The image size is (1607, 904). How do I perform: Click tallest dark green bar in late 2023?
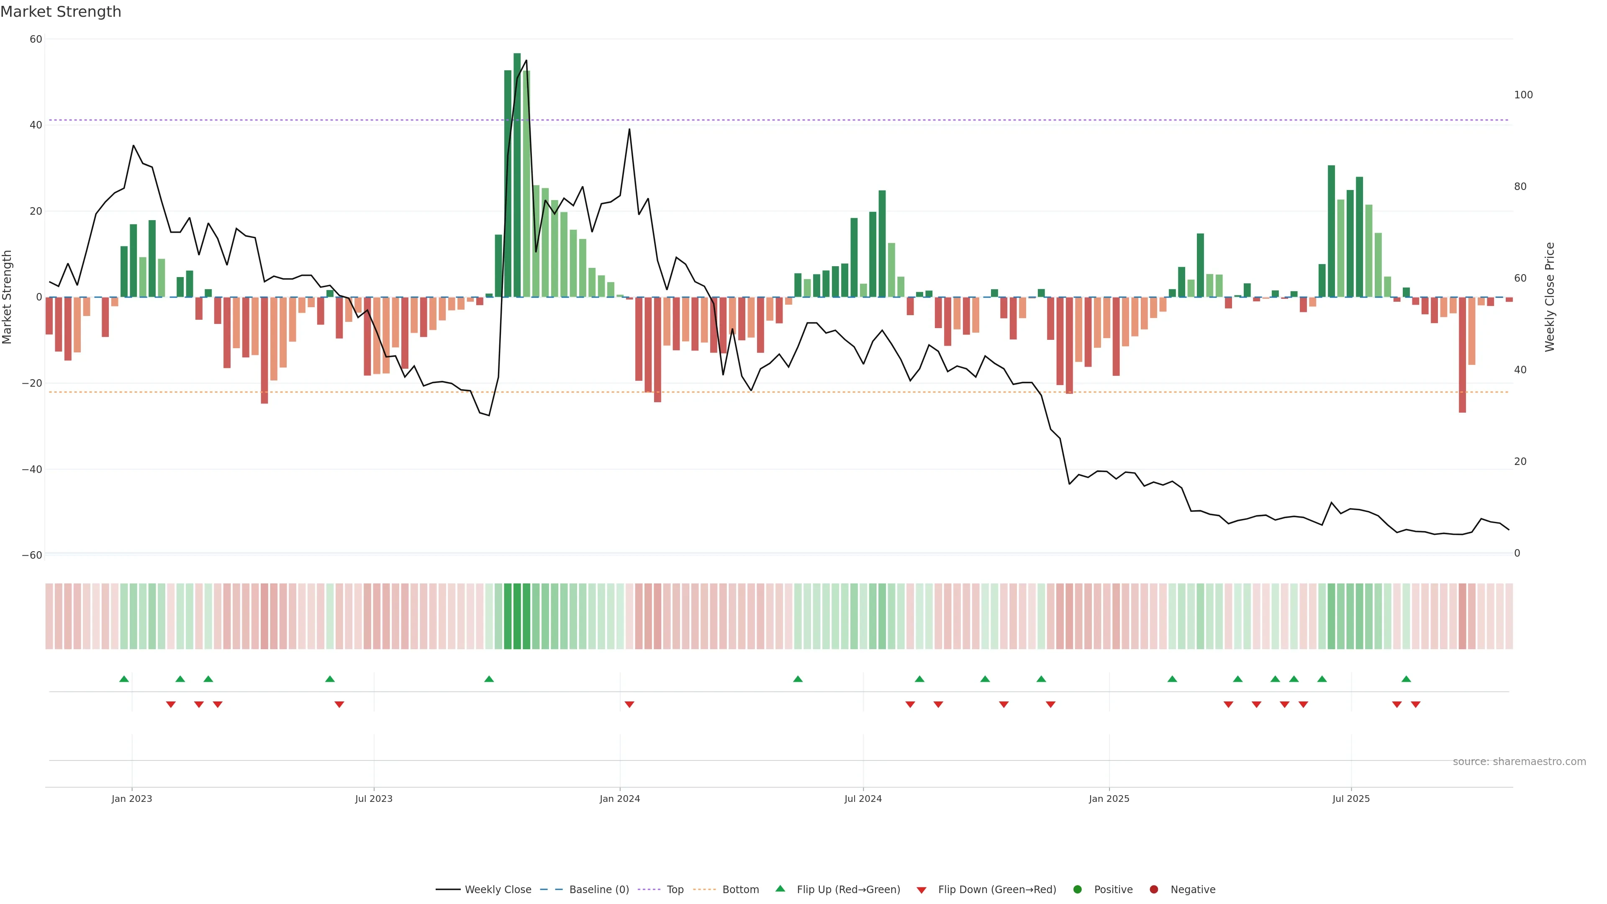tap(517, 175)
